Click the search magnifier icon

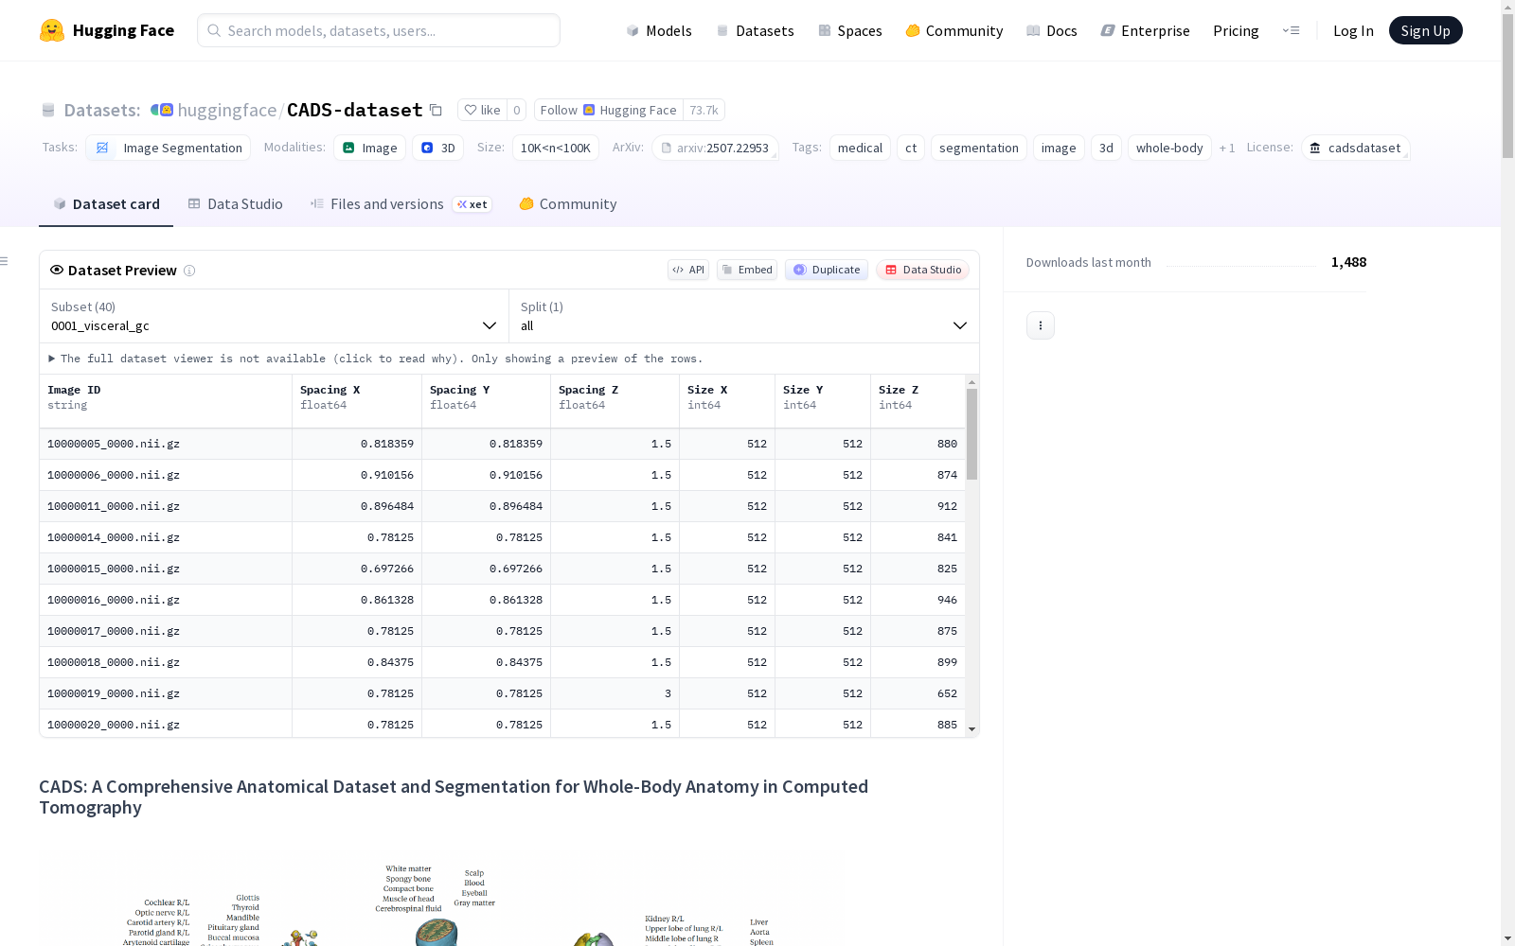click(215, 30)
